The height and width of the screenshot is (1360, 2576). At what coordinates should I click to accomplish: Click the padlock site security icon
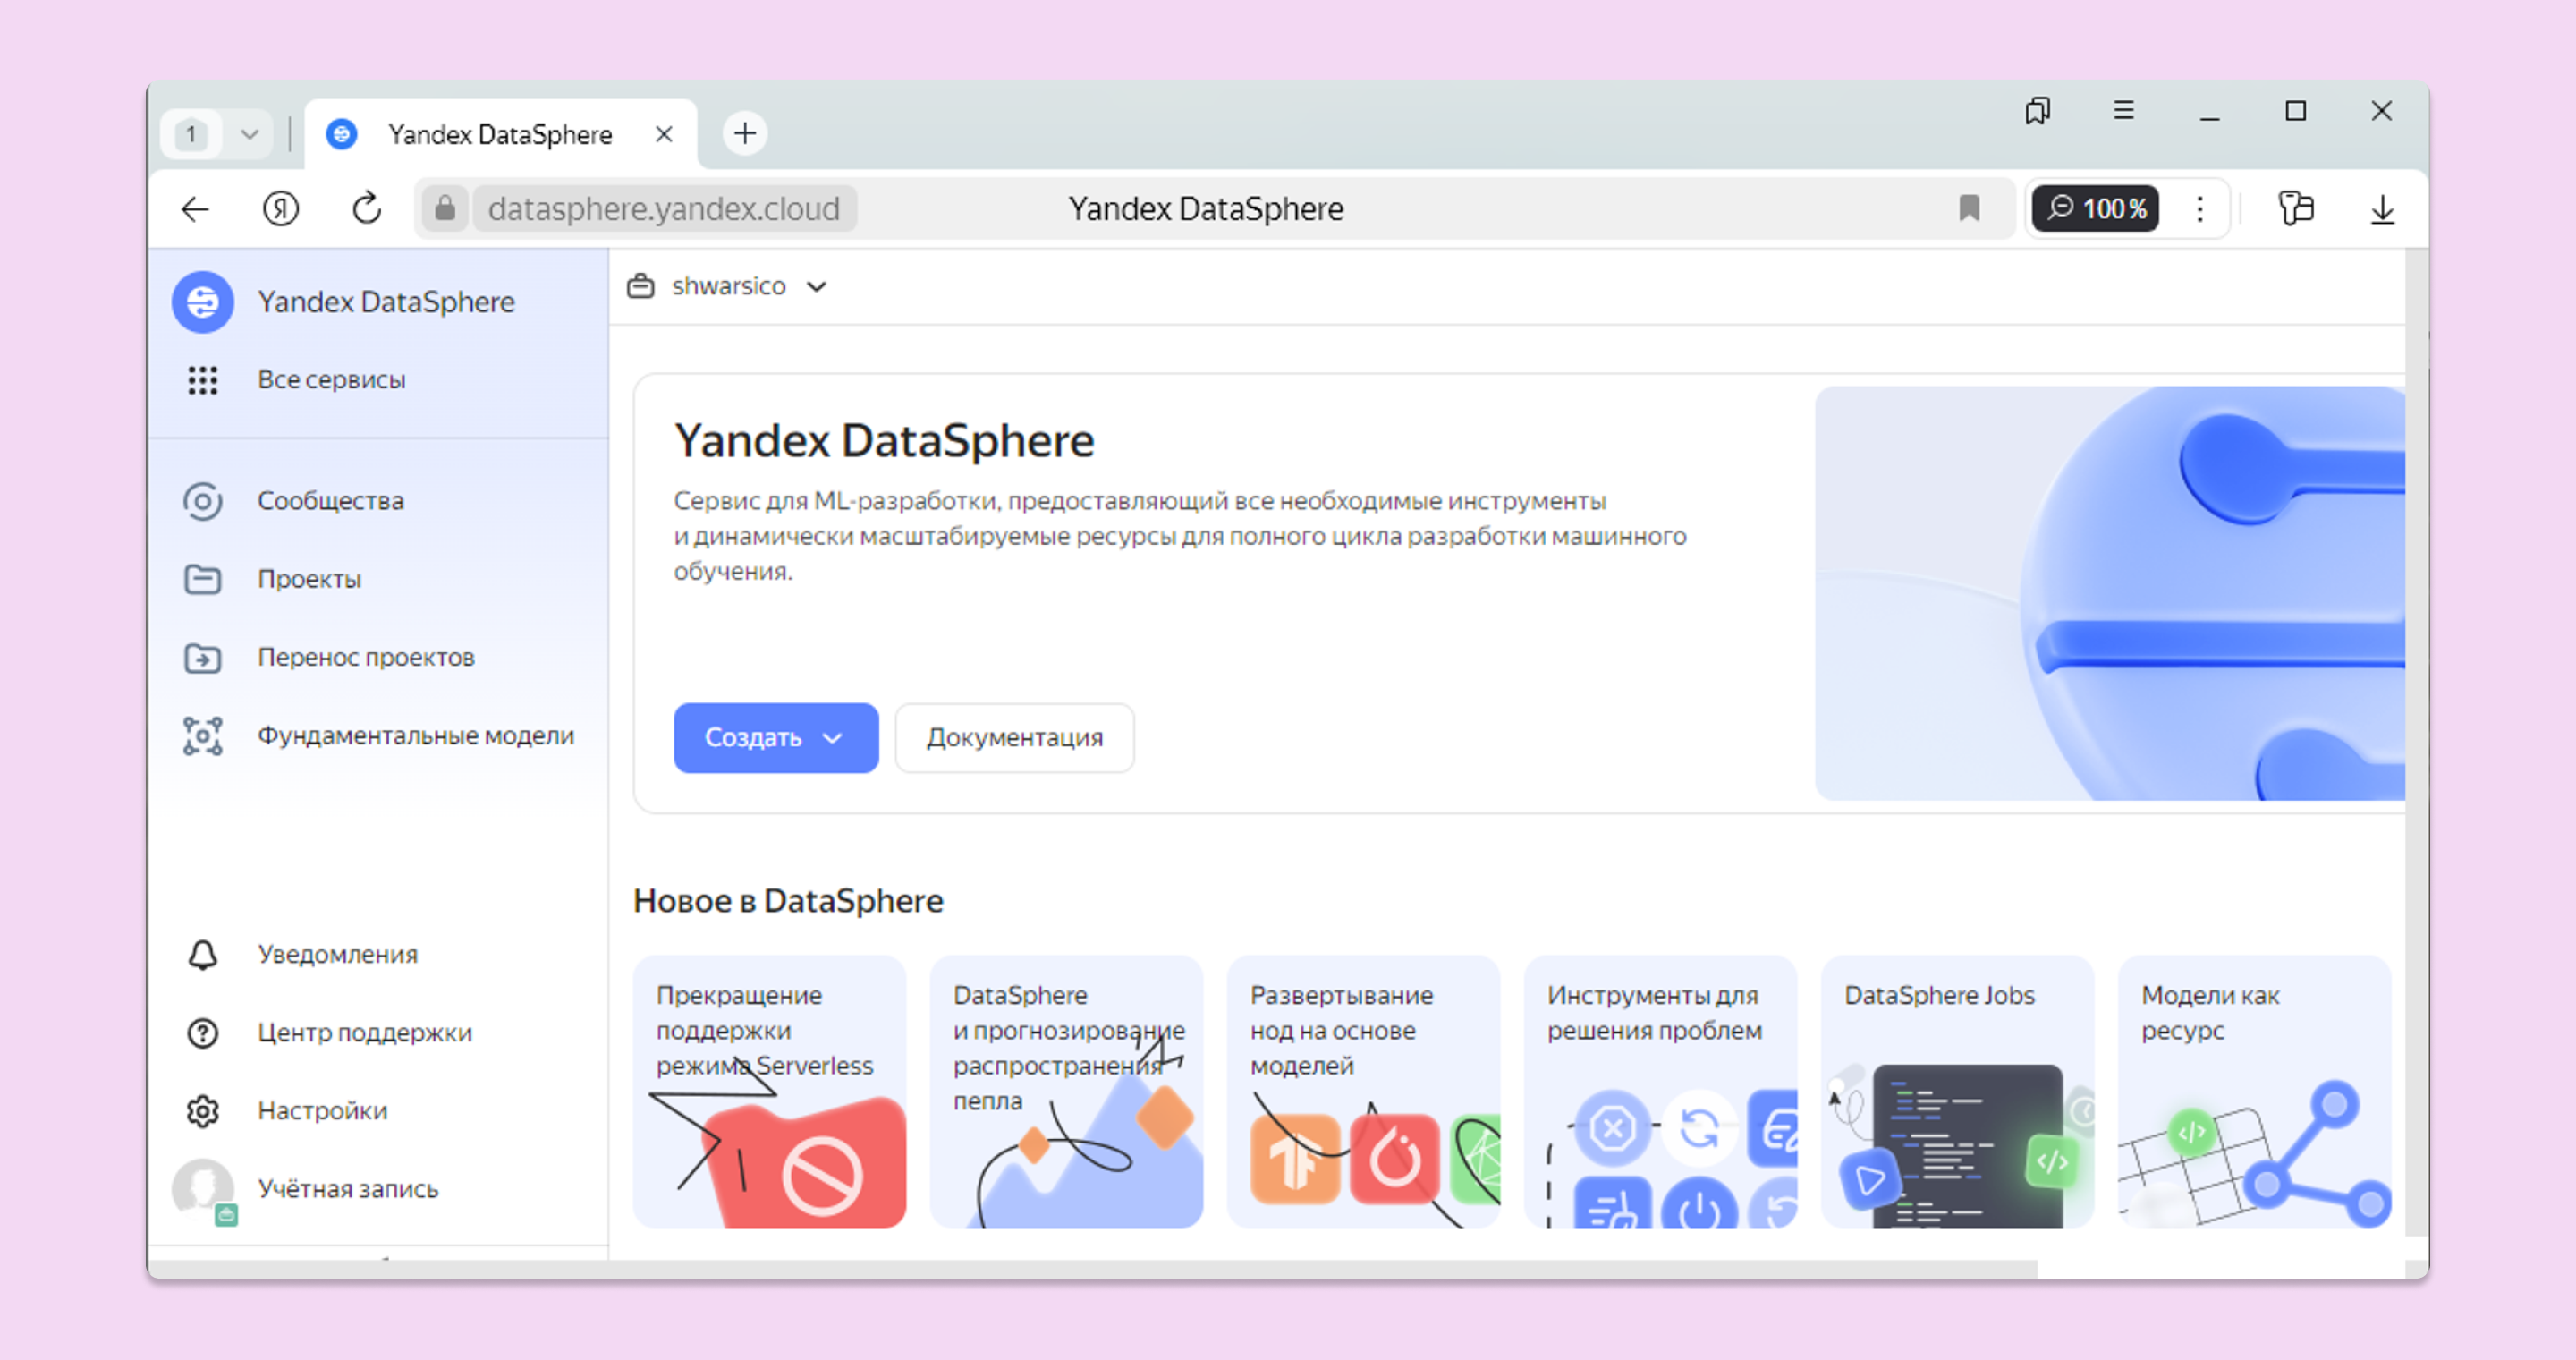[x=445, y=209]
